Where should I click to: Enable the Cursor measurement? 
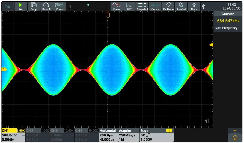coord(155,6)
